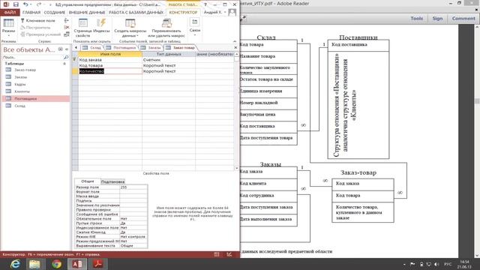Switch to the СОЗДАНИЕ ribbon tab

(55, 12)
